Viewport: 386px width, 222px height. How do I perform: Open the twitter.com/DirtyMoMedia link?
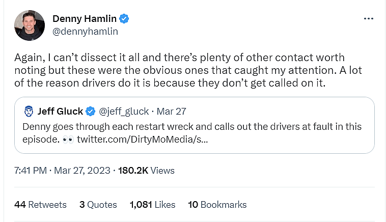[x=143, y=140]
